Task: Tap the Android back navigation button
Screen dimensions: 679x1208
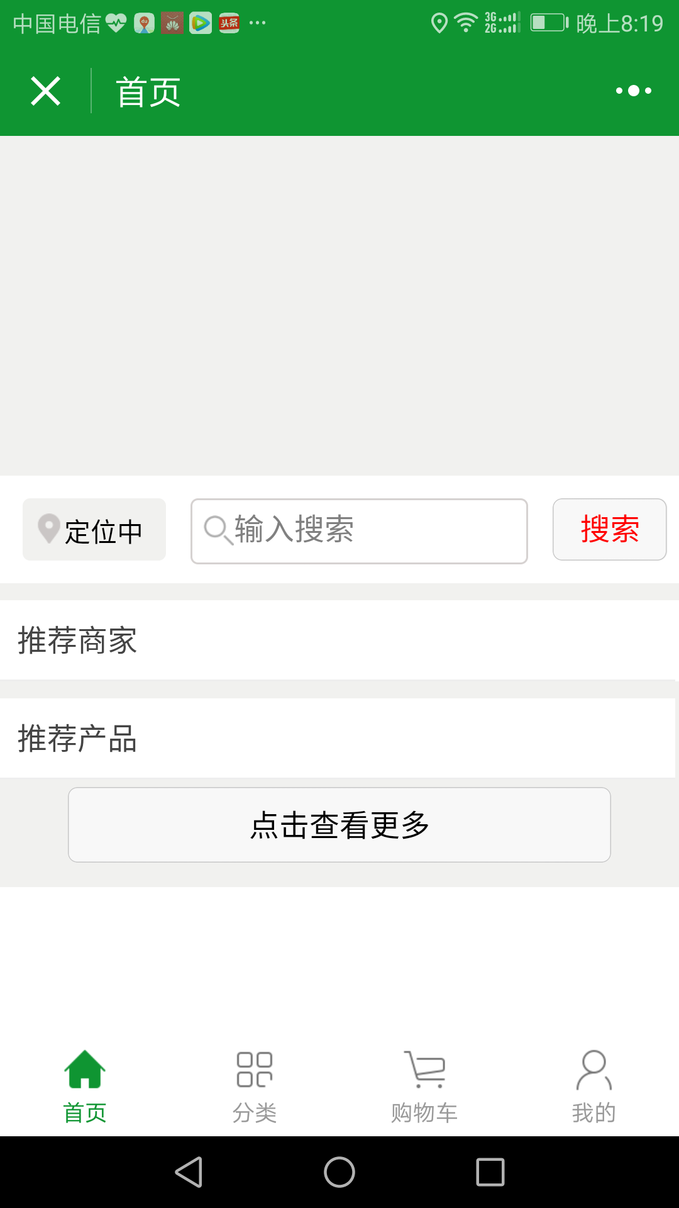Action: coord(189,1172)
